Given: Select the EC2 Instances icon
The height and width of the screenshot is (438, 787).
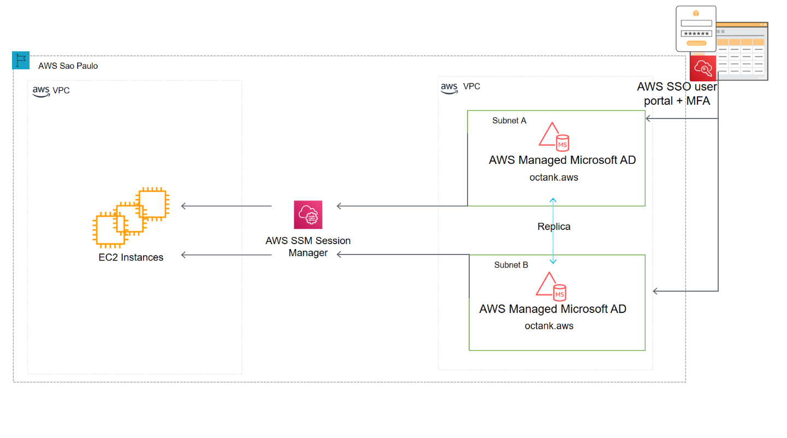Looking at the screenshot, I should (x=130, y=217).
